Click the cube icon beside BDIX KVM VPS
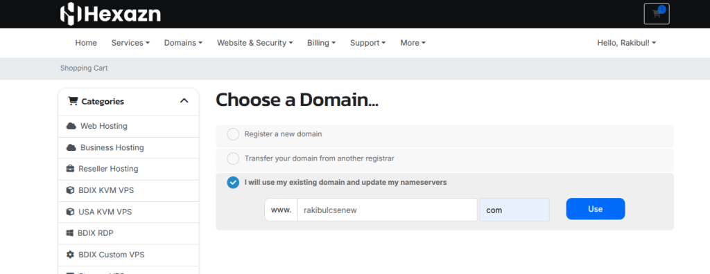The height and width of the screenshot is (274, 710). [70, 190]
